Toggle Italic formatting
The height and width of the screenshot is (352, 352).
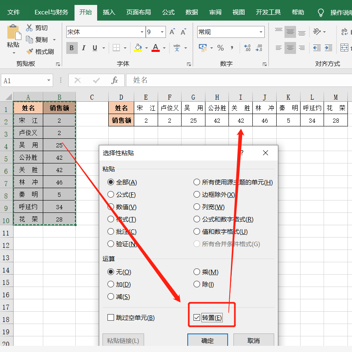click(x=84, y=48)
